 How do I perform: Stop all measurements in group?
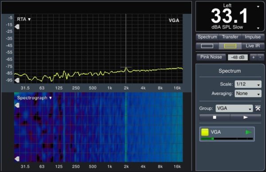tap(215, 117)
